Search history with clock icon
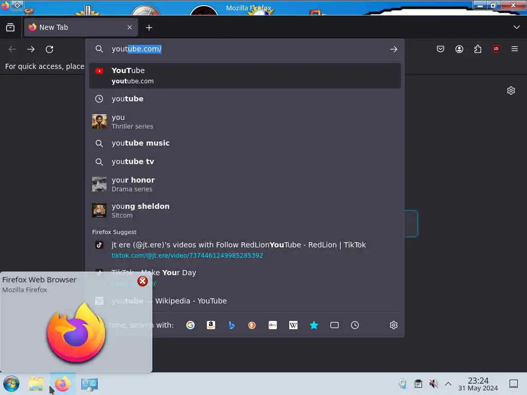This screenshot has height=395, width=527. point(355,325)
